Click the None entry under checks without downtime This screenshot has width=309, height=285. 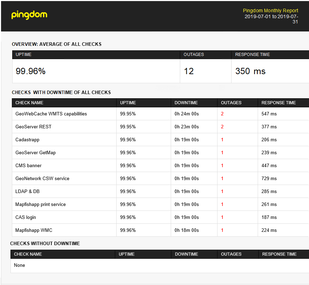(20, 265)
